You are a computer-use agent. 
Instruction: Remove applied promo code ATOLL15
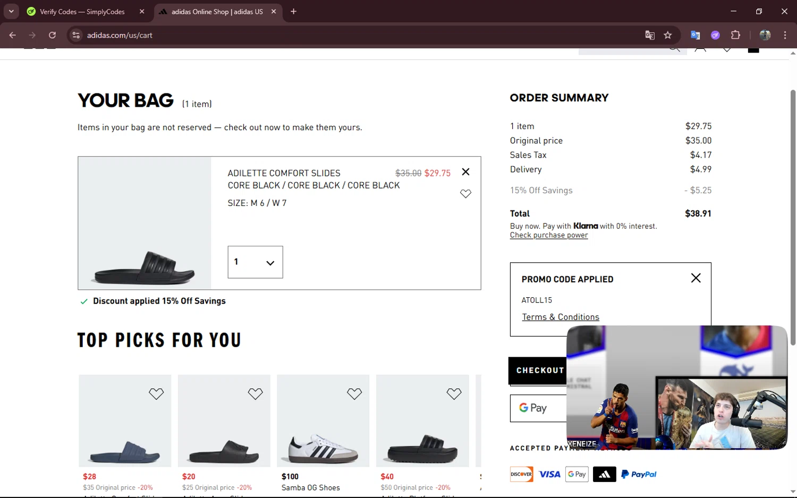point(696,278)
